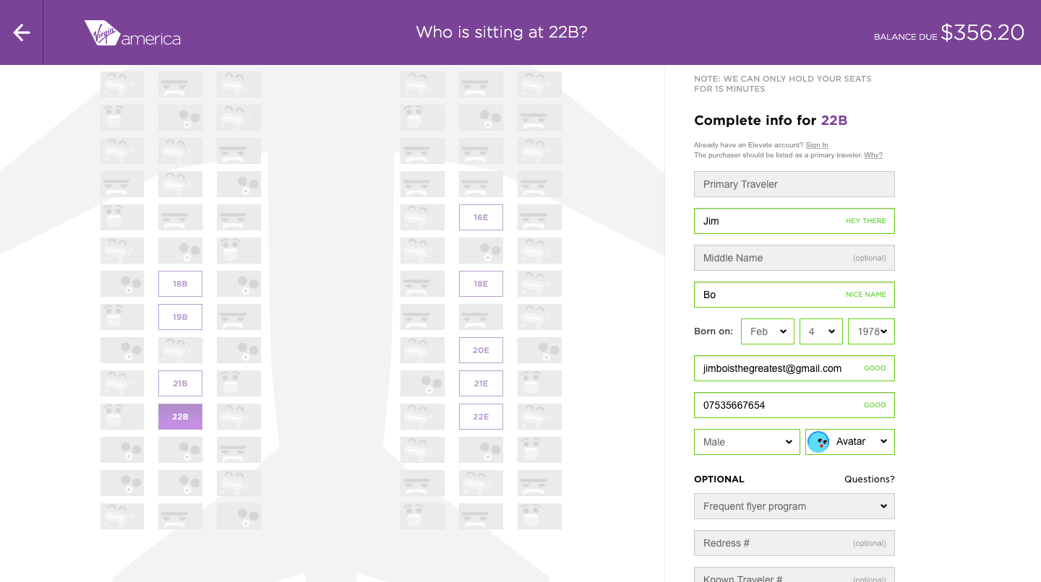
Task: Click the Middle Name input field
Action: tap(794, 258)
